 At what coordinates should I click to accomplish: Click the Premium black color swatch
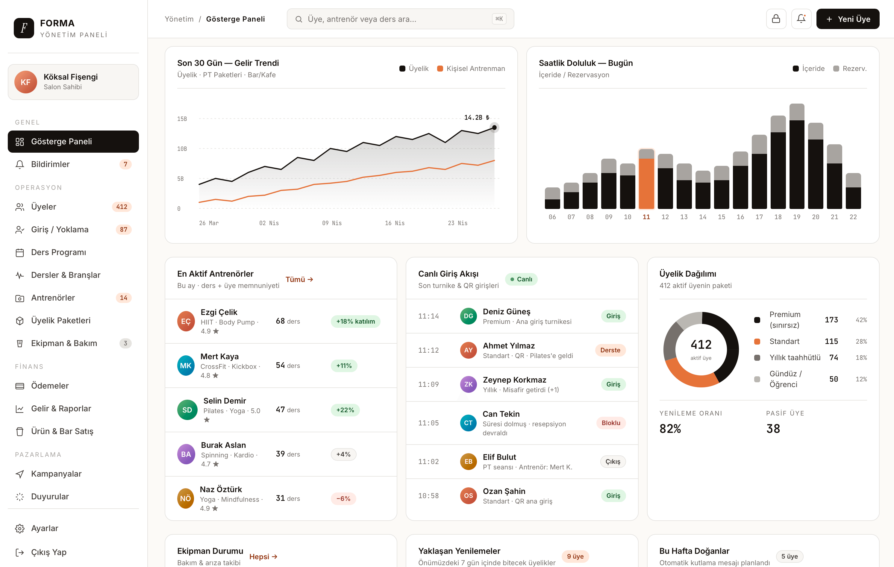(757, 320)
